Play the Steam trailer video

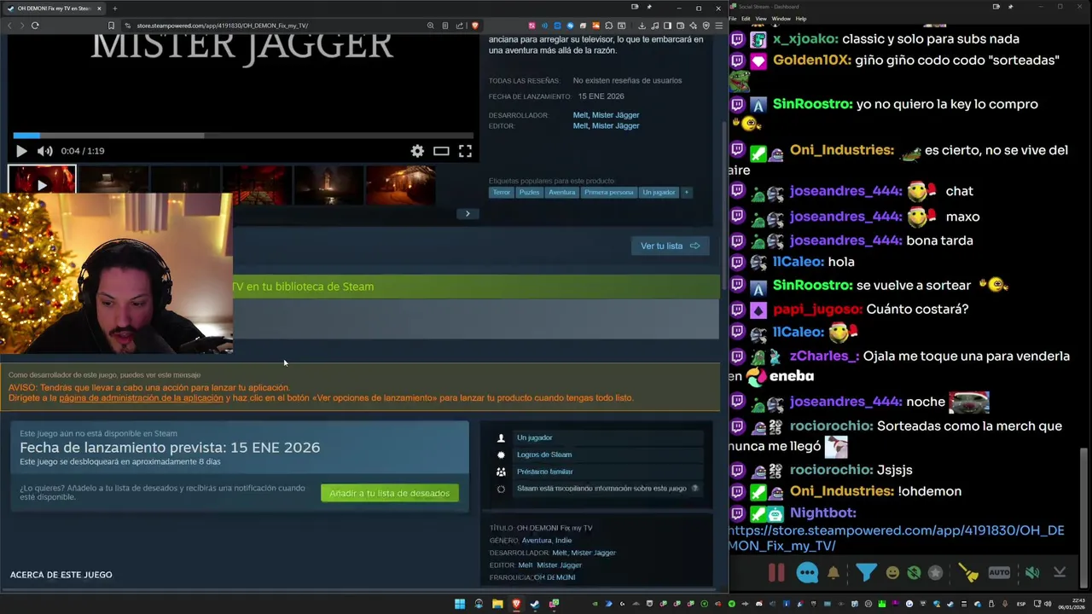(21, 151)
